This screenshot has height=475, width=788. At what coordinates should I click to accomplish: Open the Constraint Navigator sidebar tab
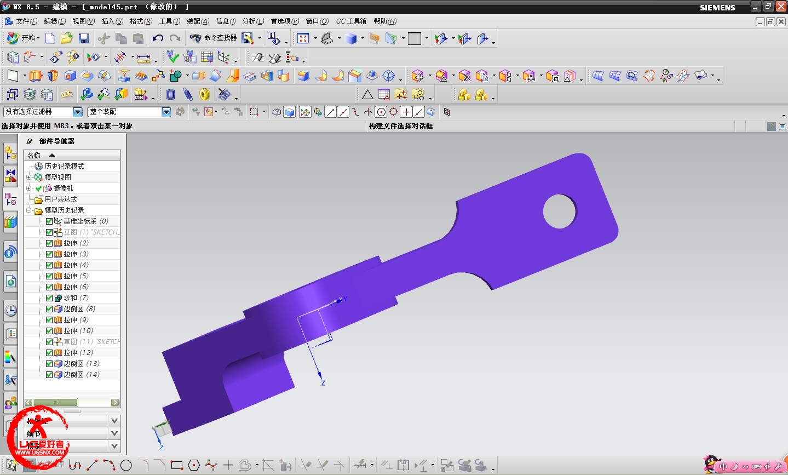pos(10,175)
